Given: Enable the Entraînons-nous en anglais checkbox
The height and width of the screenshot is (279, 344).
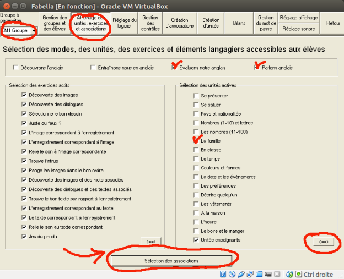Looking at the screenshot, I should (x=93, y=68).
